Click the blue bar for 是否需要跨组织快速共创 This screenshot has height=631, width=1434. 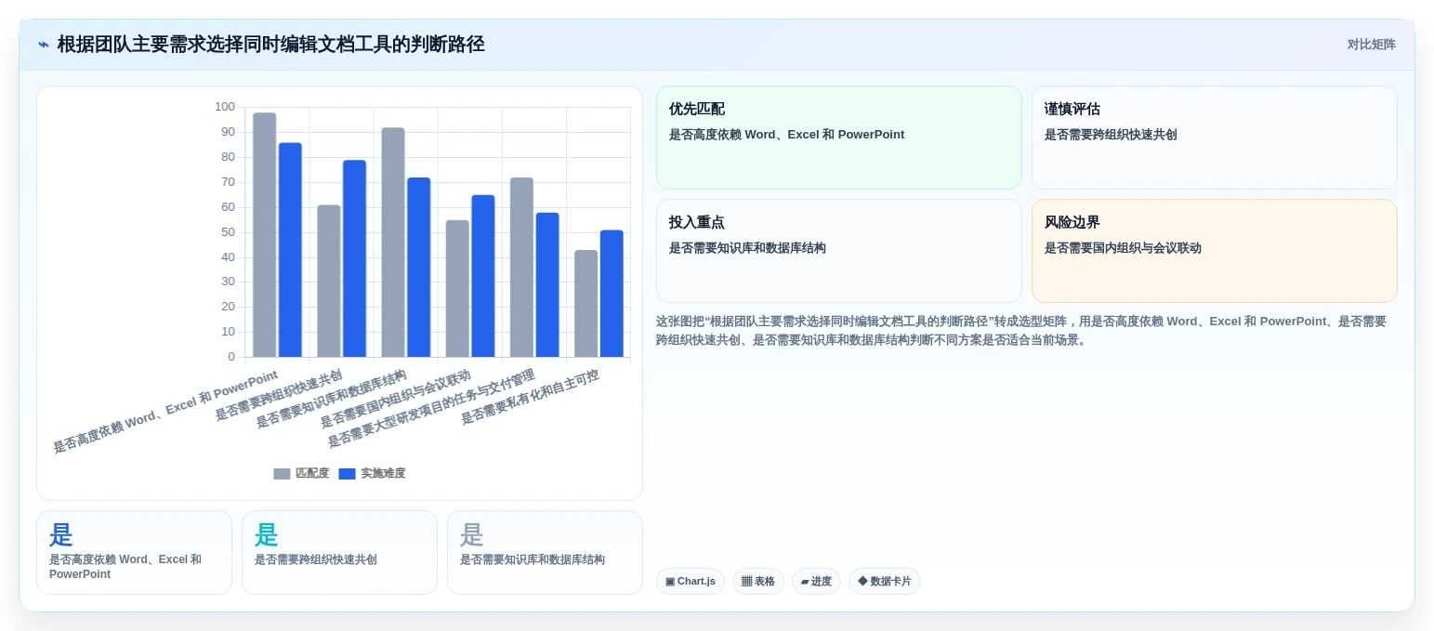[x=354, y=258]
